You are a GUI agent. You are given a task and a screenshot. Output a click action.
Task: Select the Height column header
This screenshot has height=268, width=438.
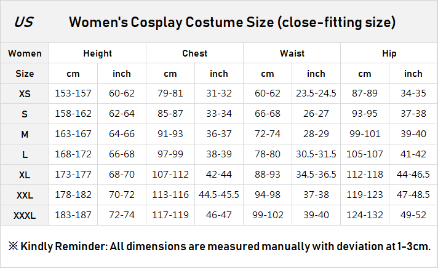click(97, 53)
